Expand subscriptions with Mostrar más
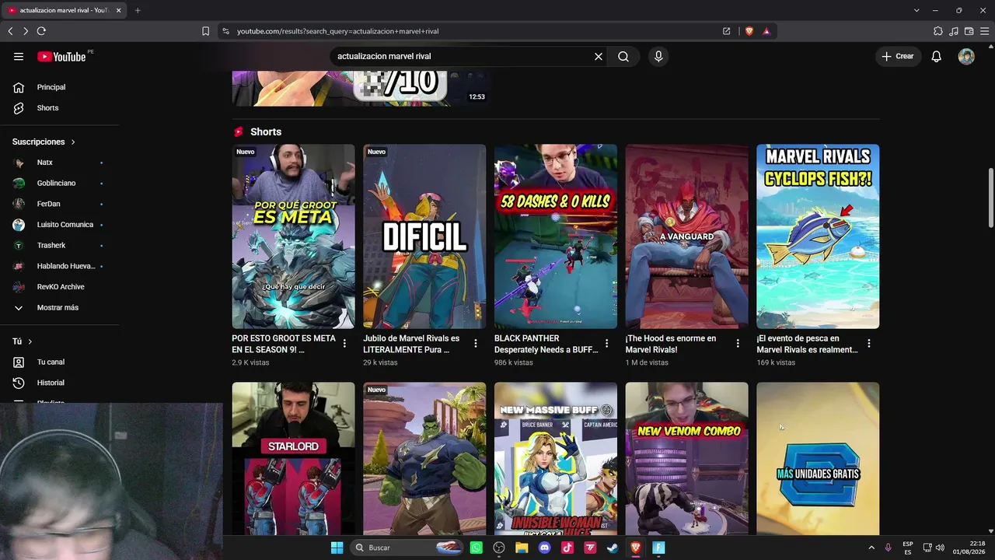This screenshot has width=995, height=560. click(x=59, y=308)
